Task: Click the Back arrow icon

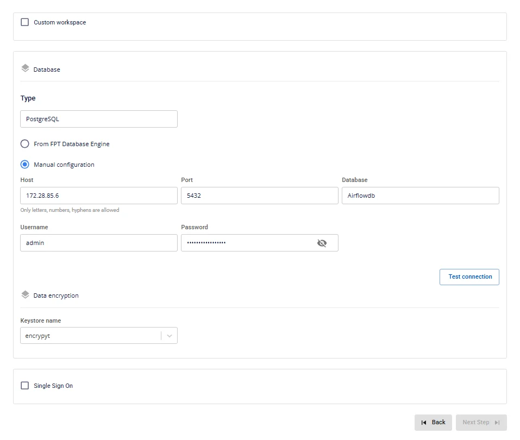Action: pyautogui.click(x=424, y=423)
